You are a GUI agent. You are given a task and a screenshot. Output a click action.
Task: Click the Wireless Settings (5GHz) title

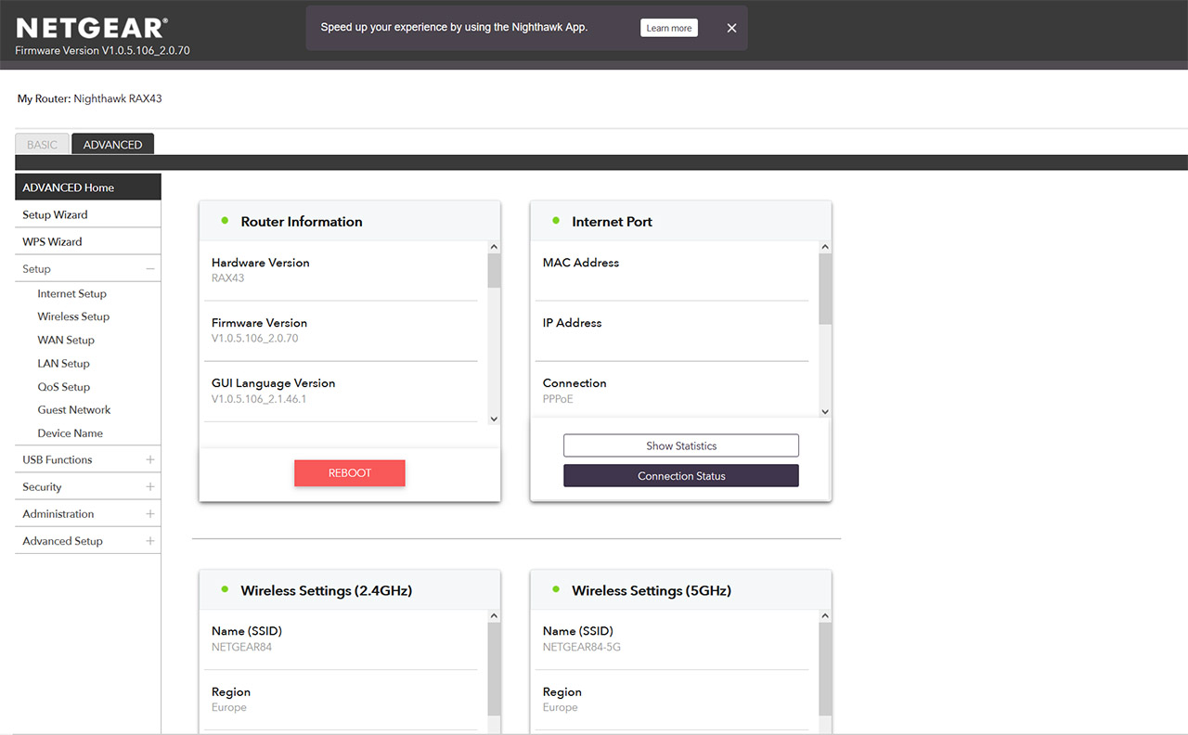point(652,590)
